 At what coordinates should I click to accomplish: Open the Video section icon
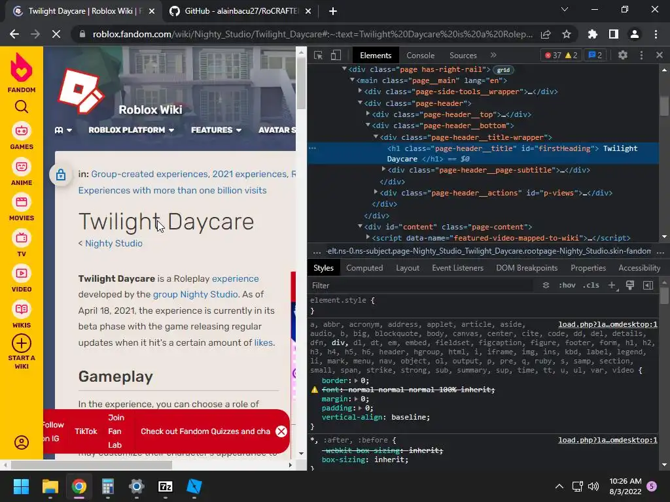(x=22, y=273)
